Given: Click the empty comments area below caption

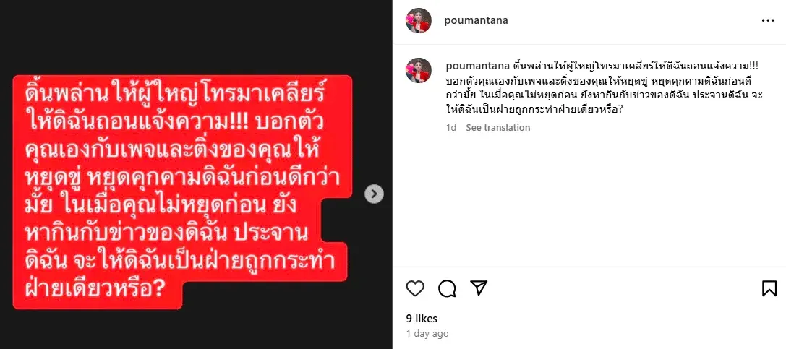Looking at the screenshot, I should (589, 200).
